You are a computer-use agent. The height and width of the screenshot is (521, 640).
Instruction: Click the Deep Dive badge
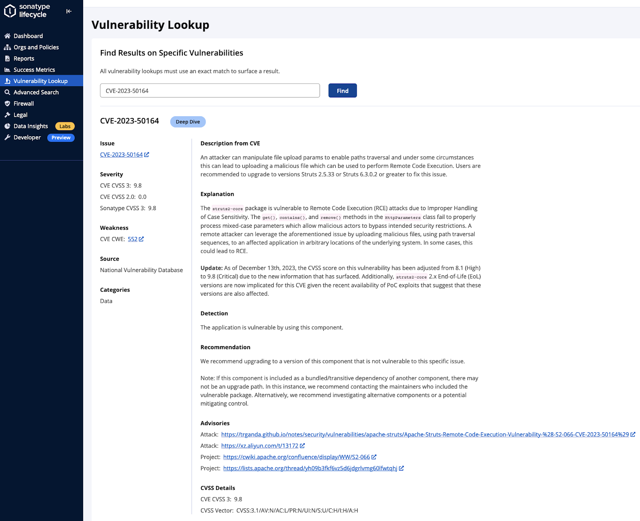188,122
